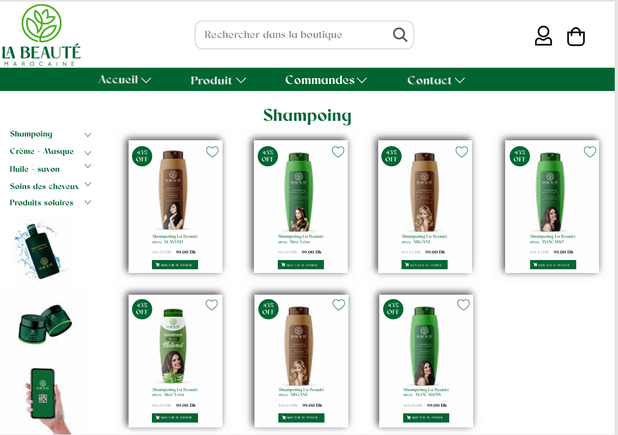Open the green jars product thumbnail
This screenshot has height=435, width=618.
(45, 324)
